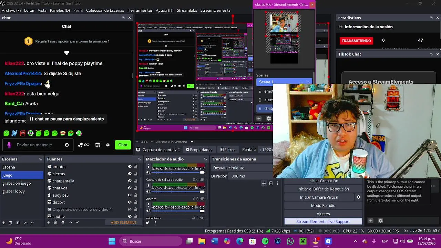Toggle lock on the chatpantalla source
Screen dimensions: 441x248
point(136,181)
